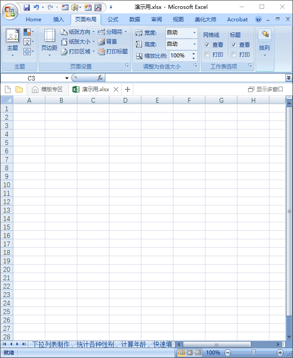The image size is (293, 358).
Task: Choose paper size (纸张大小)
Action: tap(78, 42)
